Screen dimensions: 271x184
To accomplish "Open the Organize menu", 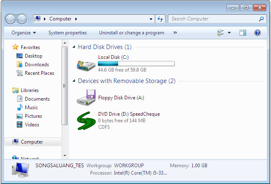I will [x=24, y=33].
